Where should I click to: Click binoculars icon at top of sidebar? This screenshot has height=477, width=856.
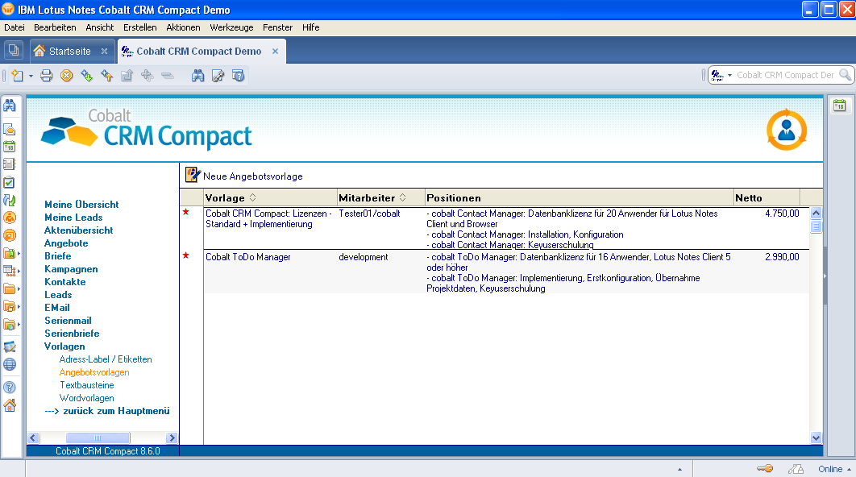pyautogui.click(x=10, y=105)
